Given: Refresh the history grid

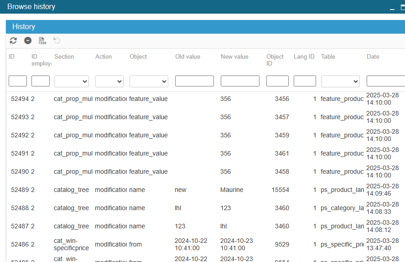Looking at the screenshot, I should pos(13,40).
